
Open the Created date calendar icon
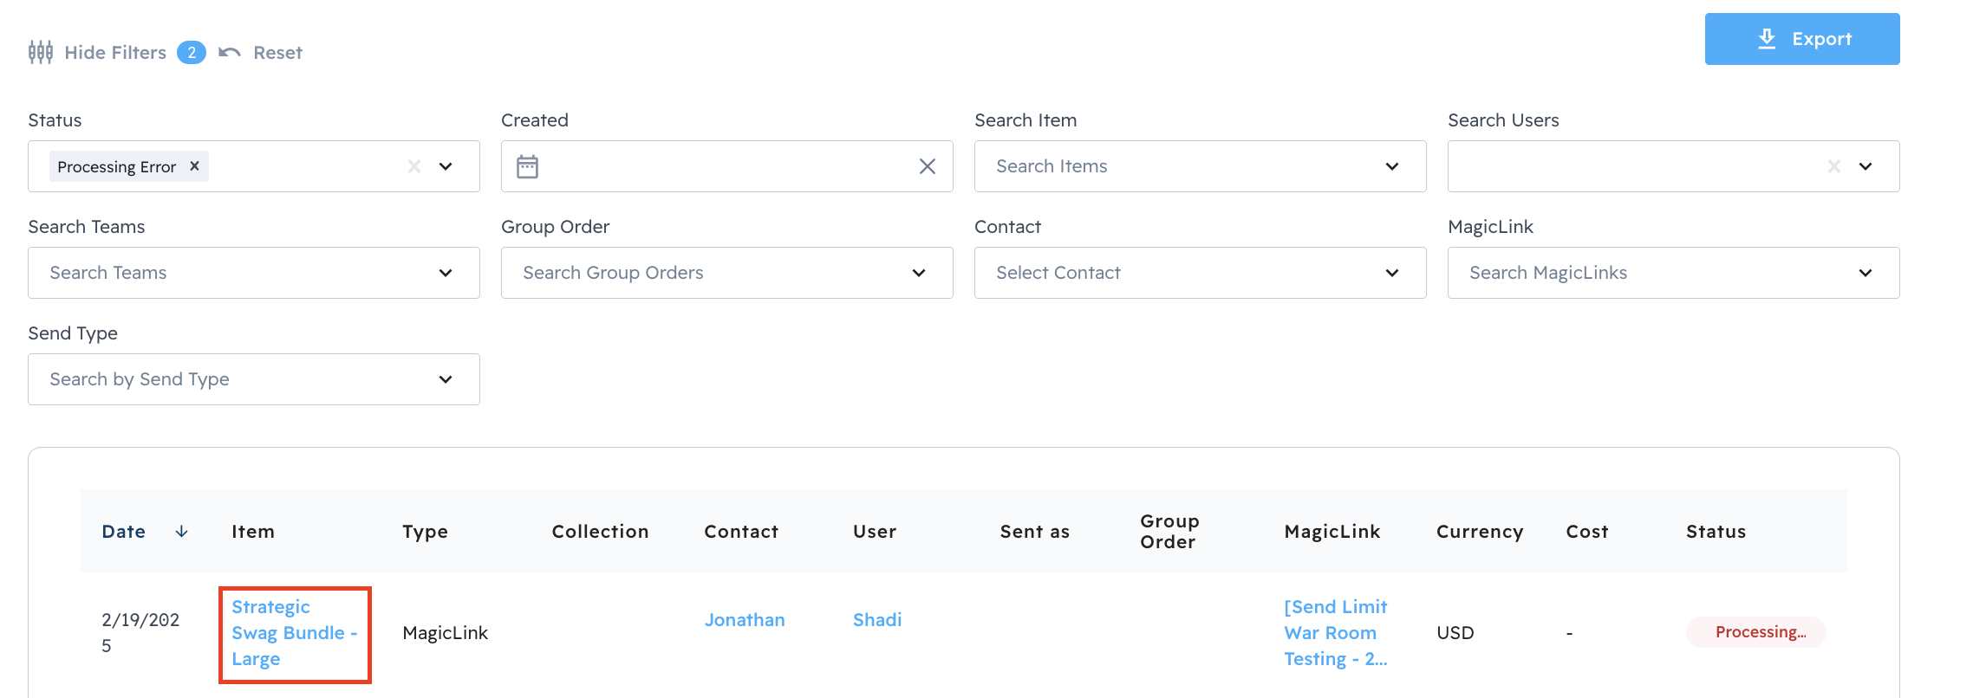tap(527, 166)
